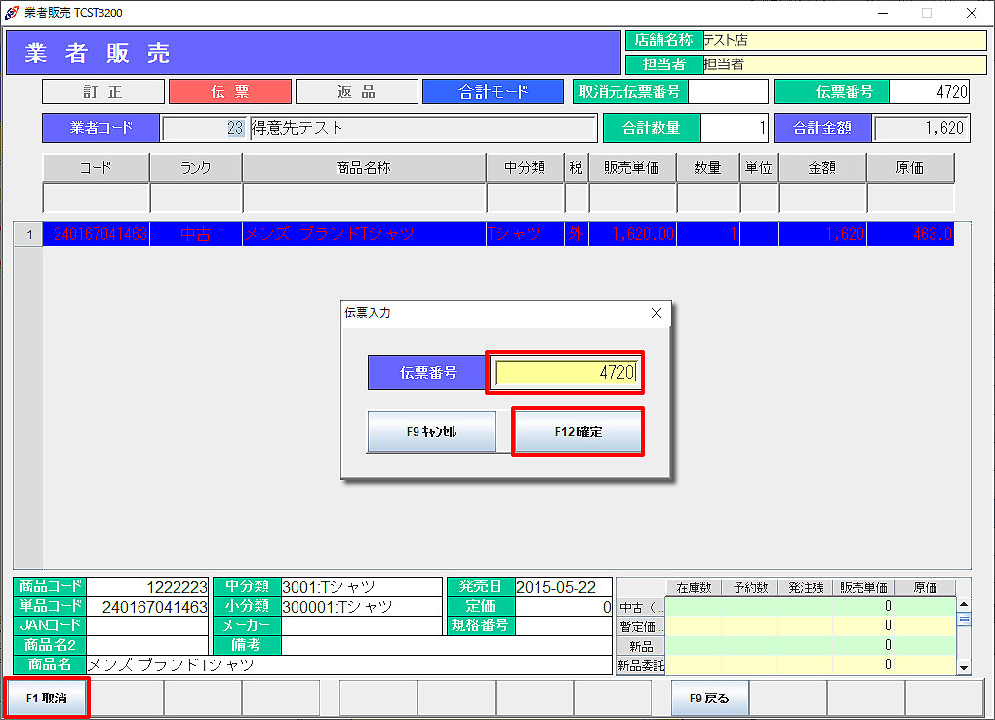This screenshot has height=720, width=995.
Task: Click the 販売単価 column header
Action: (631, 168)
